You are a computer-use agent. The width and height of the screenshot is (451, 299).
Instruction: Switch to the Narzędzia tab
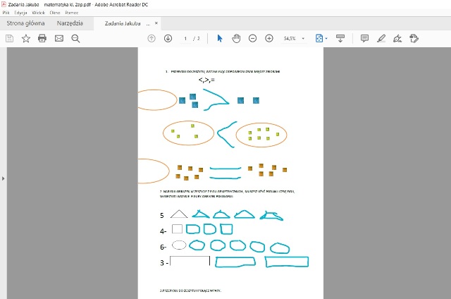click(69, 23)
